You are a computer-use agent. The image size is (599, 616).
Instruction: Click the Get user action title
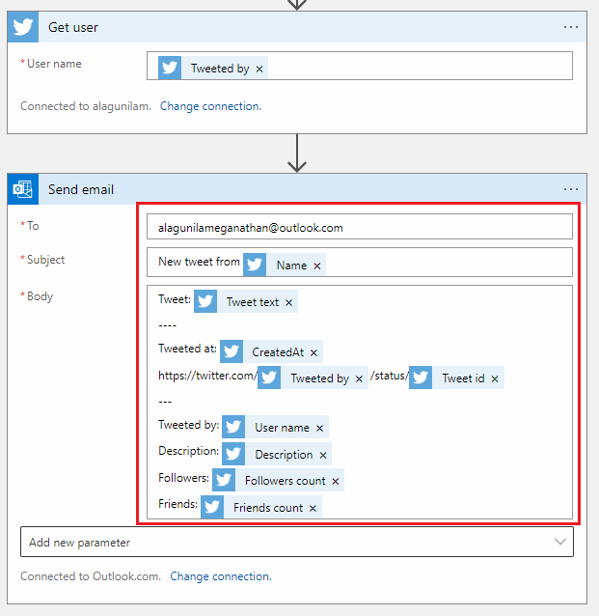coord(73,27)
